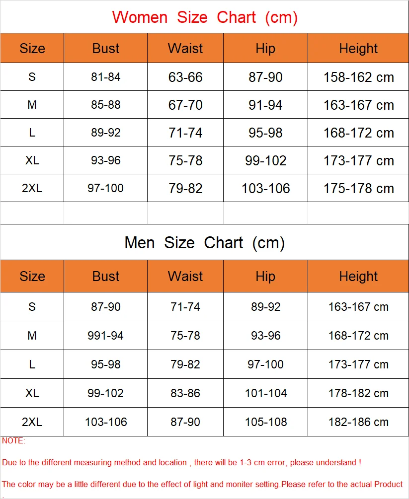
Task: Select the women's 2XL bust value 97-100
Action: [106, 188]
